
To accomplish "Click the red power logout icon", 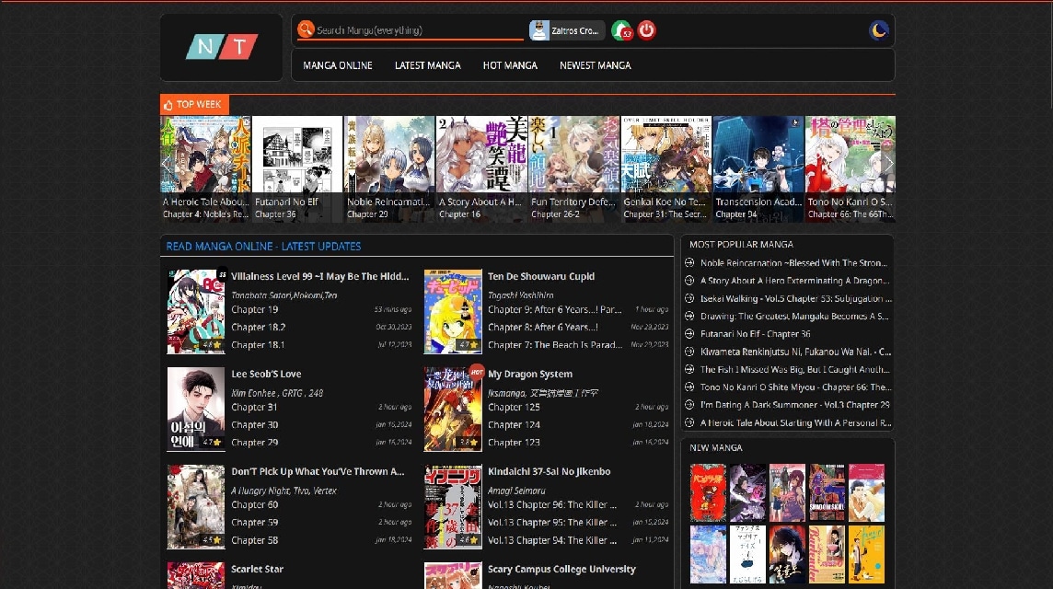I will click(647, 30).
